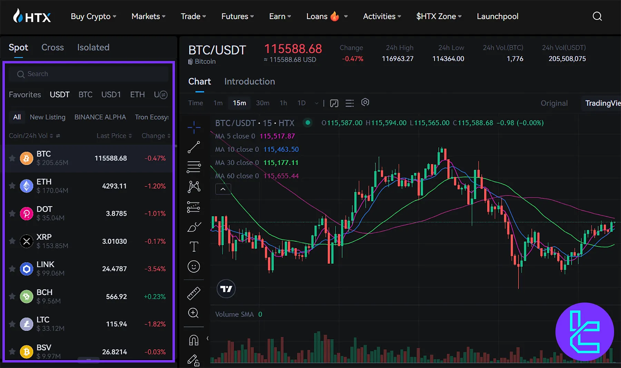Expand the Activities menu
Image resolution: width=621 pixels, height=368 pixels.
pos(382,16)
